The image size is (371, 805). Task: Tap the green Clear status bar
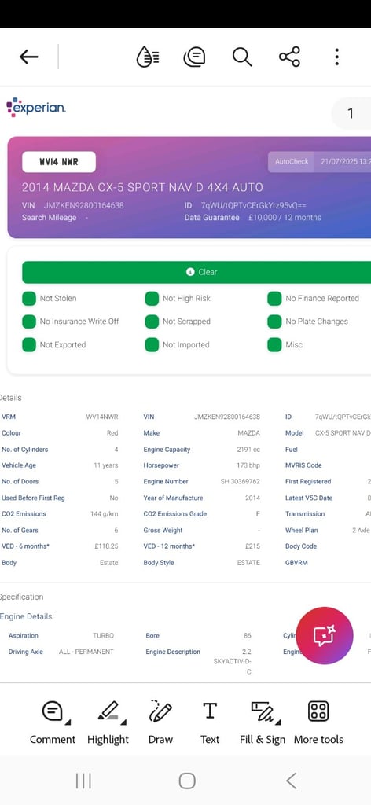(x=197, y=272)
